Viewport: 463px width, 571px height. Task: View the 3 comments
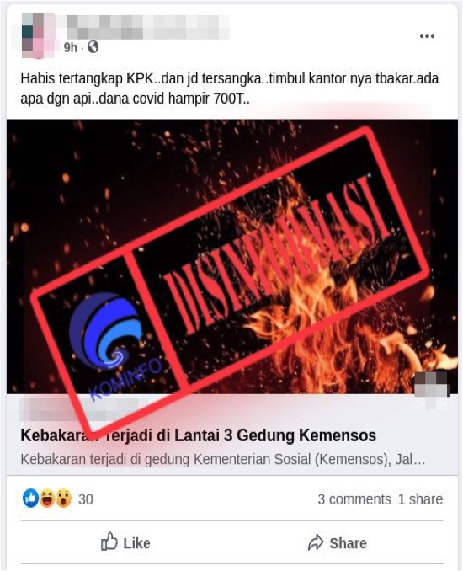pos(354,499)
